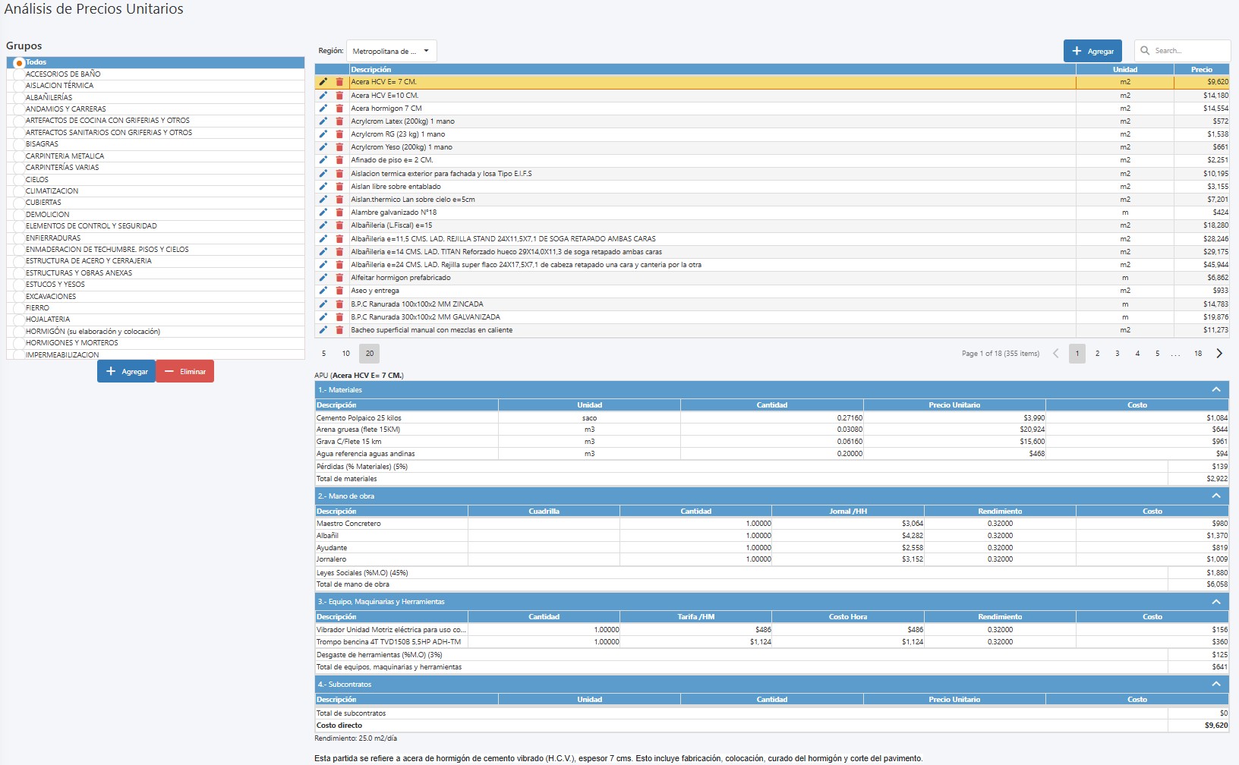Click the red Eliminar button

(x=185, y=372)
